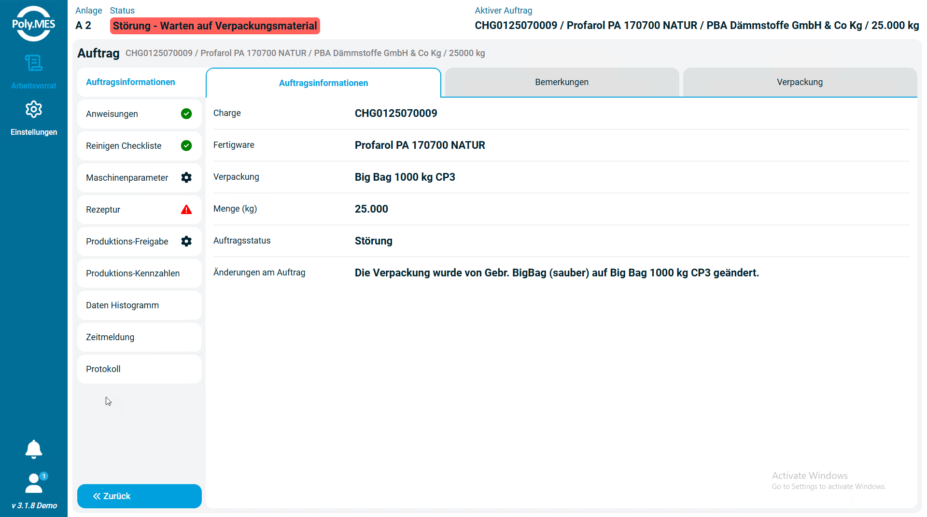Click the Aktiver Auftrag header label
Viewport: 927px width, 517px height.
coord(504,11)
